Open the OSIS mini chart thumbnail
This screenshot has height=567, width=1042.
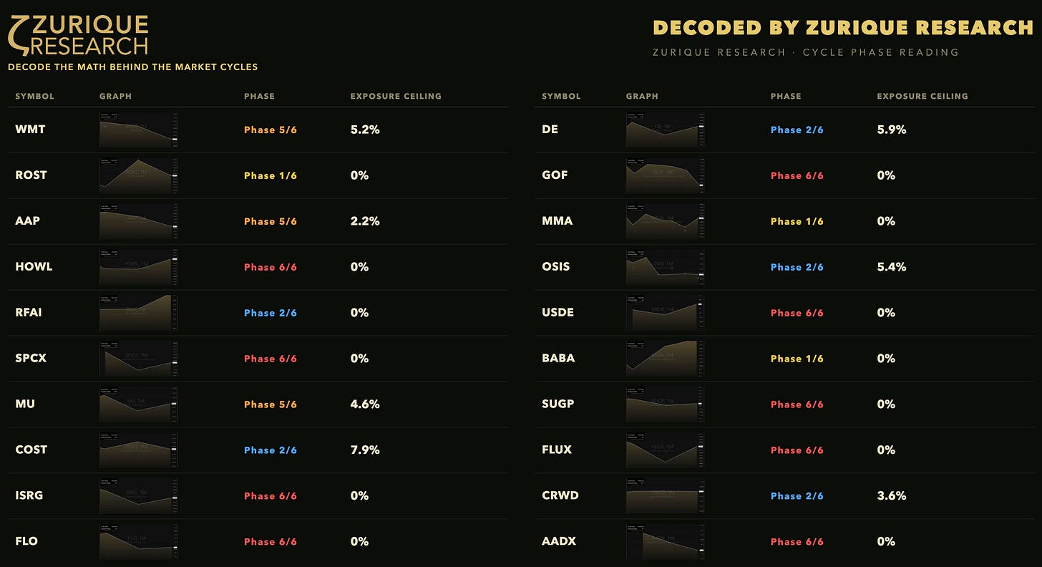[x=665, y=267]
